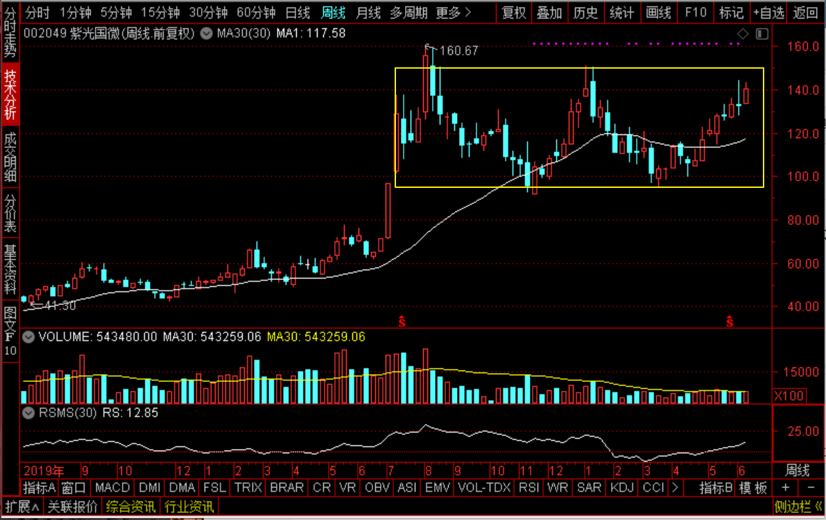826x520 pixels.
Task: Click the X100 volume scale label
Action: click(x=789, y=396)
